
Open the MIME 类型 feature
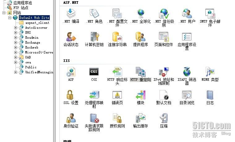(210, 74)
